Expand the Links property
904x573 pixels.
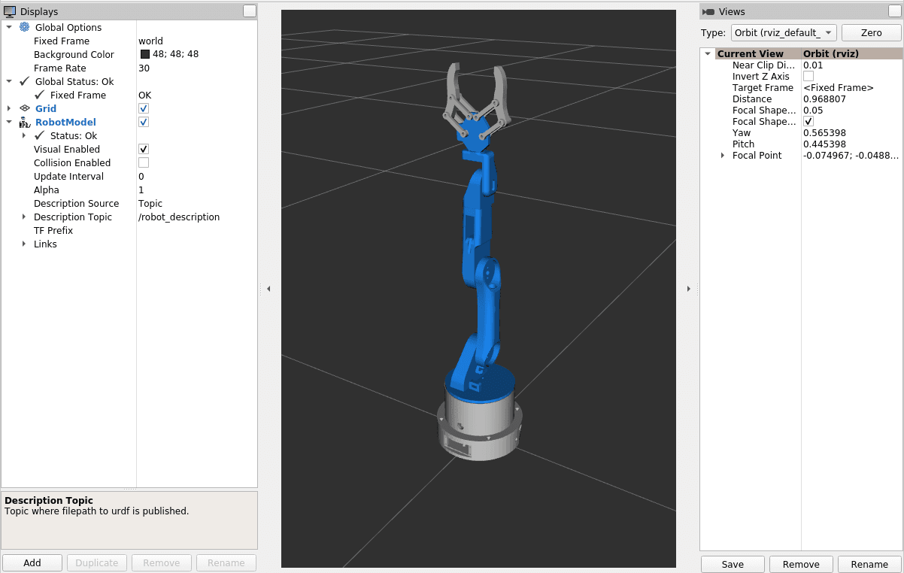point(24,244)
